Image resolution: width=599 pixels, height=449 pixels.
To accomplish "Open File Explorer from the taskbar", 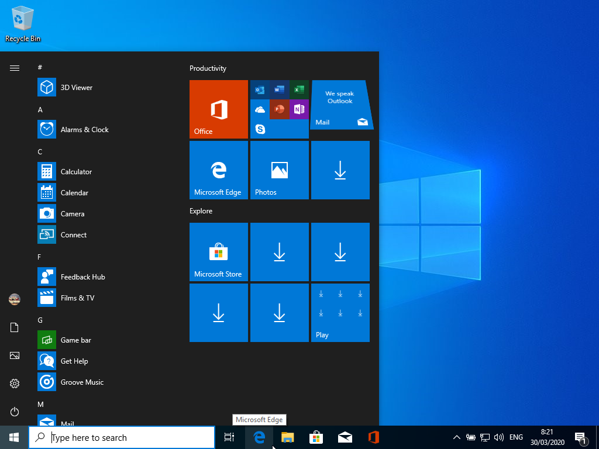I will pos(288,437).
